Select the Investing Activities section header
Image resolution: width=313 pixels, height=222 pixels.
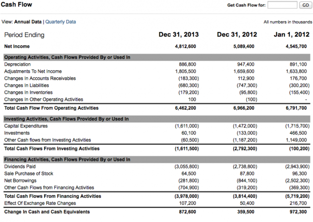pyautogui.click(x=157, y=119)
